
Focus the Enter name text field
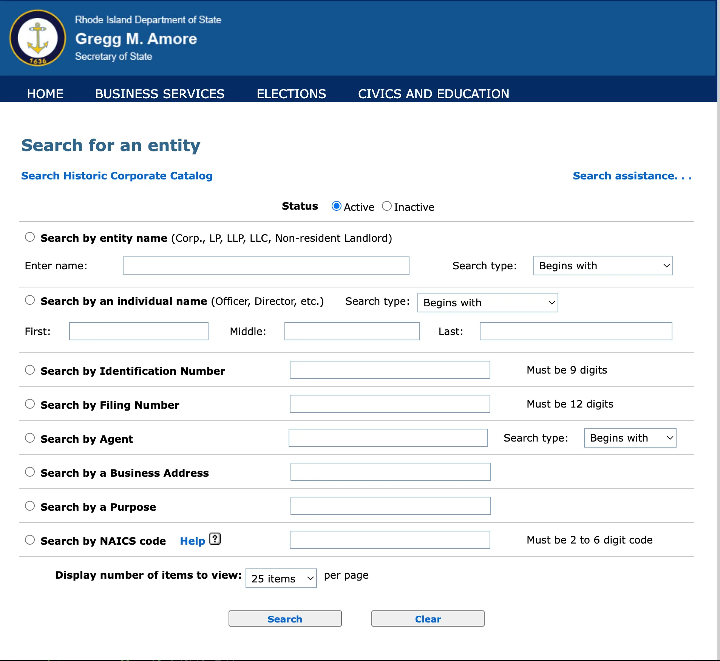[266, 266]
